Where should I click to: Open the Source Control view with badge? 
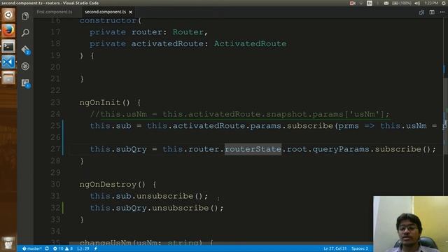[25, 50]
